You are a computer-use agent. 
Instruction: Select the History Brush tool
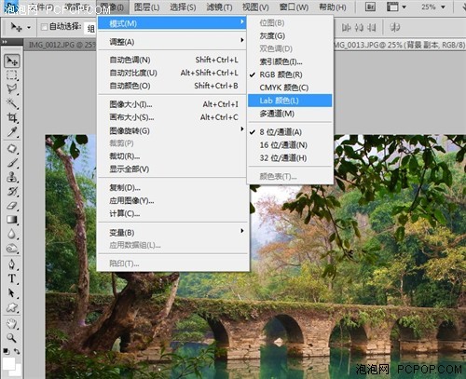[x=12, y=192]
